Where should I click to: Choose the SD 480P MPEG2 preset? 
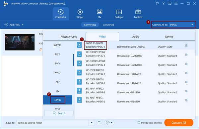click(x=135, y=91)
